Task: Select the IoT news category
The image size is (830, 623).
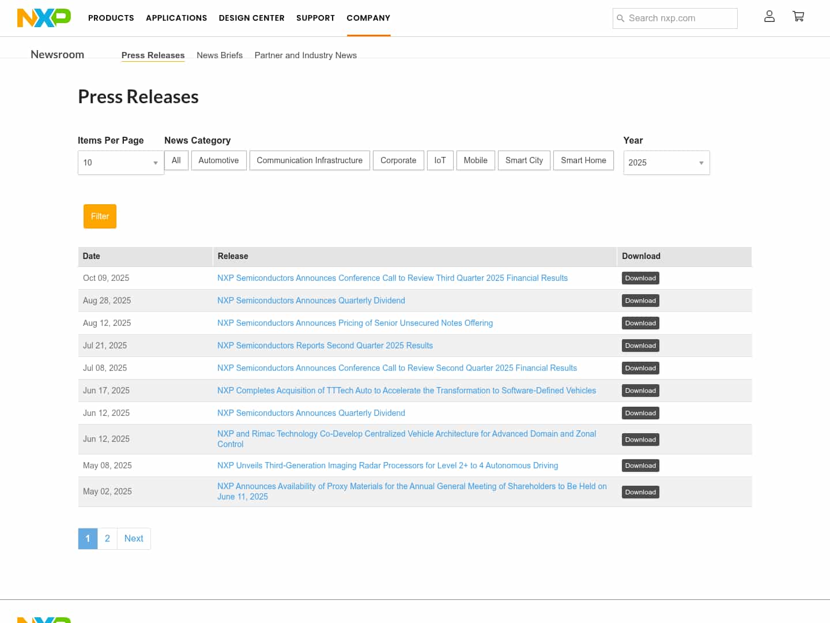Action: 440,160
